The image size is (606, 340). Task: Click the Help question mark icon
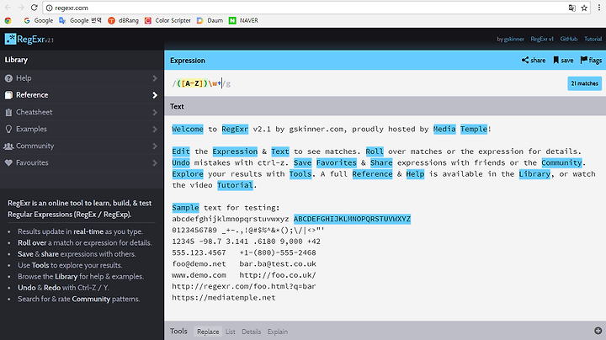8,78
